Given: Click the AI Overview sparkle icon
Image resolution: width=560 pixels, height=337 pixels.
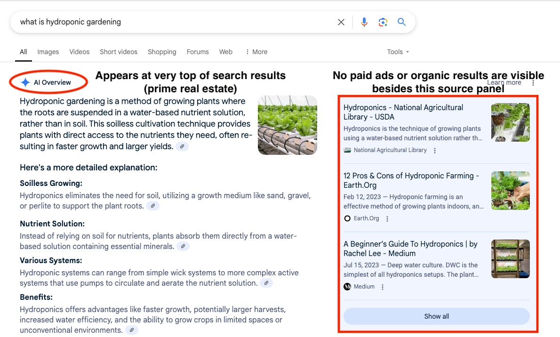Looking at the screenshot, I should 25,82.
